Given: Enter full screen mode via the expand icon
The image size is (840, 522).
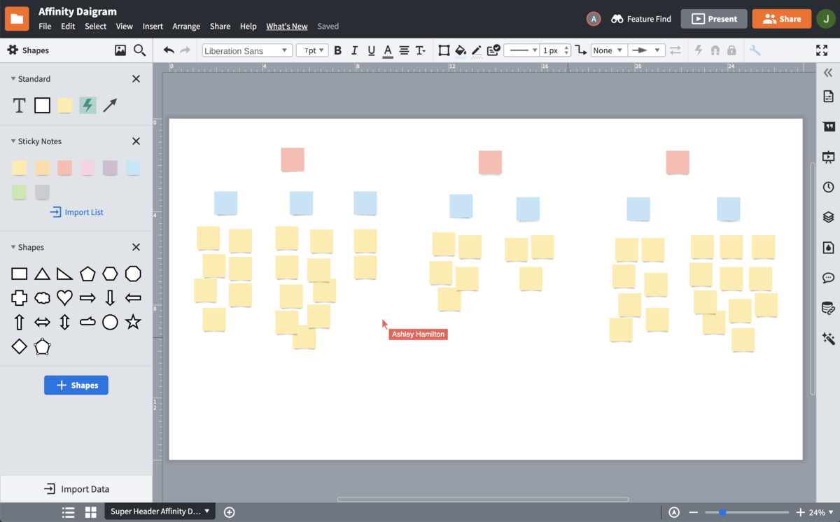Looking at the screenshot, I should click(820, 50).
